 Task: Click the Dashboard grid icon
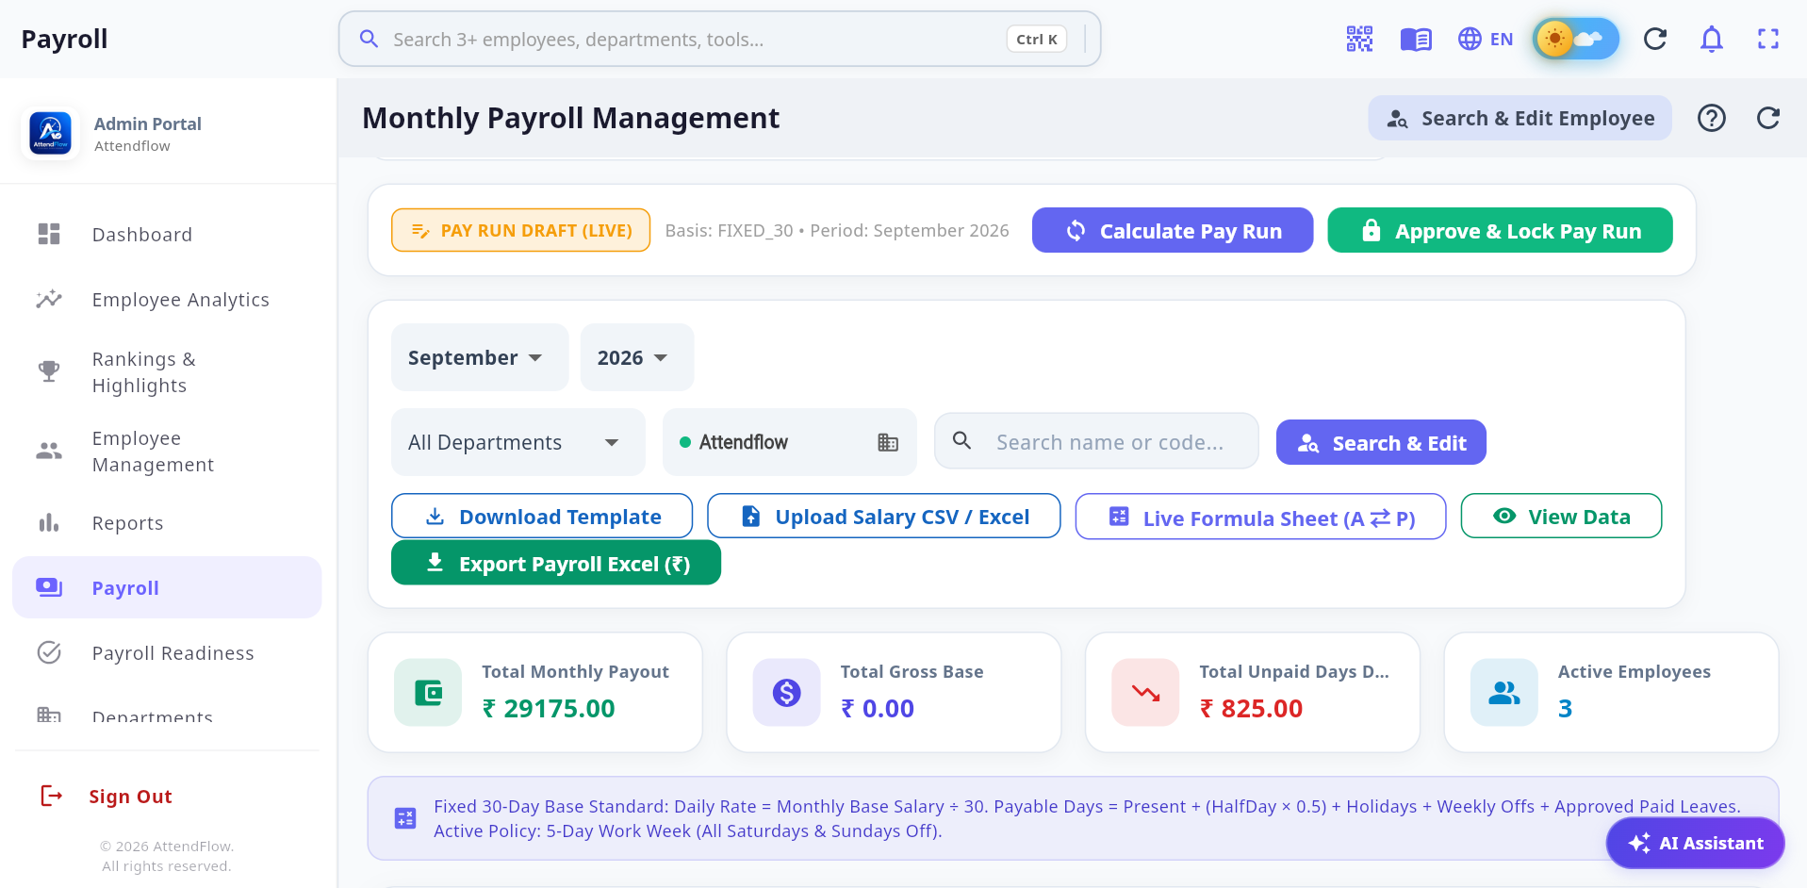[49, 234]
